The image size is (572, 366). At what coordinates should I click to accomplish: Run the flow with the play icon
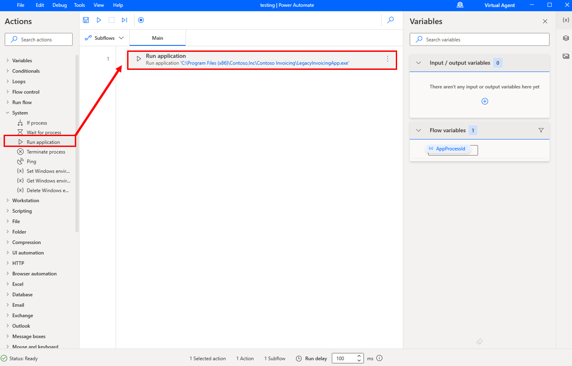99,20
